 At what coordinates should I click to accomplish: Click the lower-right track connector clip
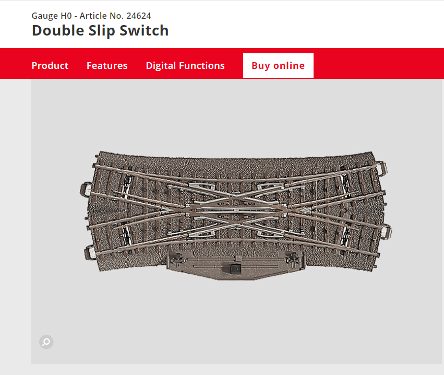point(386,231)
